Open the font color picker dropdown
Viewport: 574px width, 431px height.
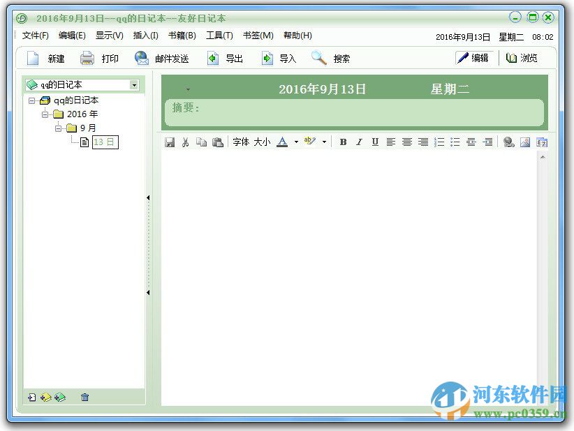point(296,142)
